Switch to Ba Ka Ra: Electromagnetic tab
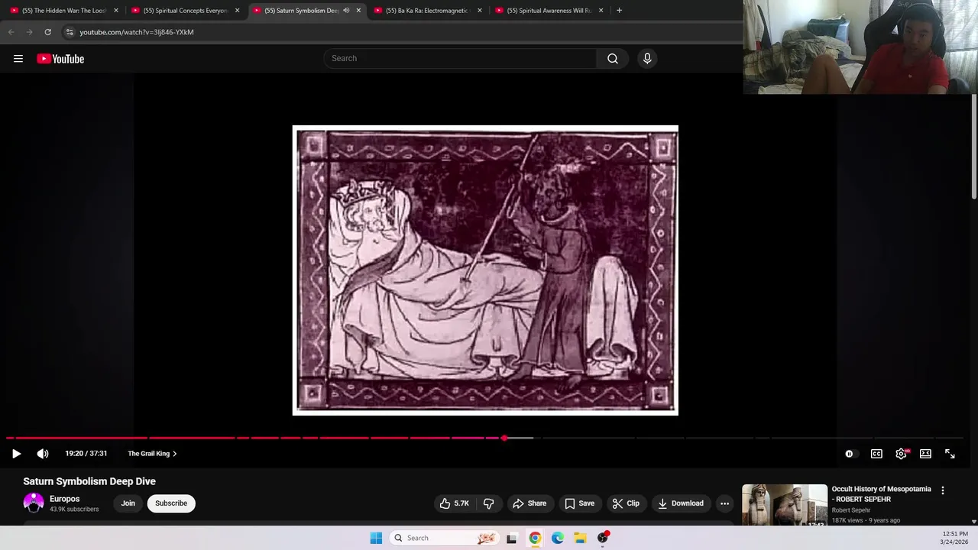 pyautogui.click(x=428, y=11)
